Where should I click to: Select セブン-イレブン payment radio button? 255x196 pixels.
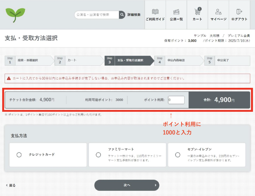click(x=178, y=155)
